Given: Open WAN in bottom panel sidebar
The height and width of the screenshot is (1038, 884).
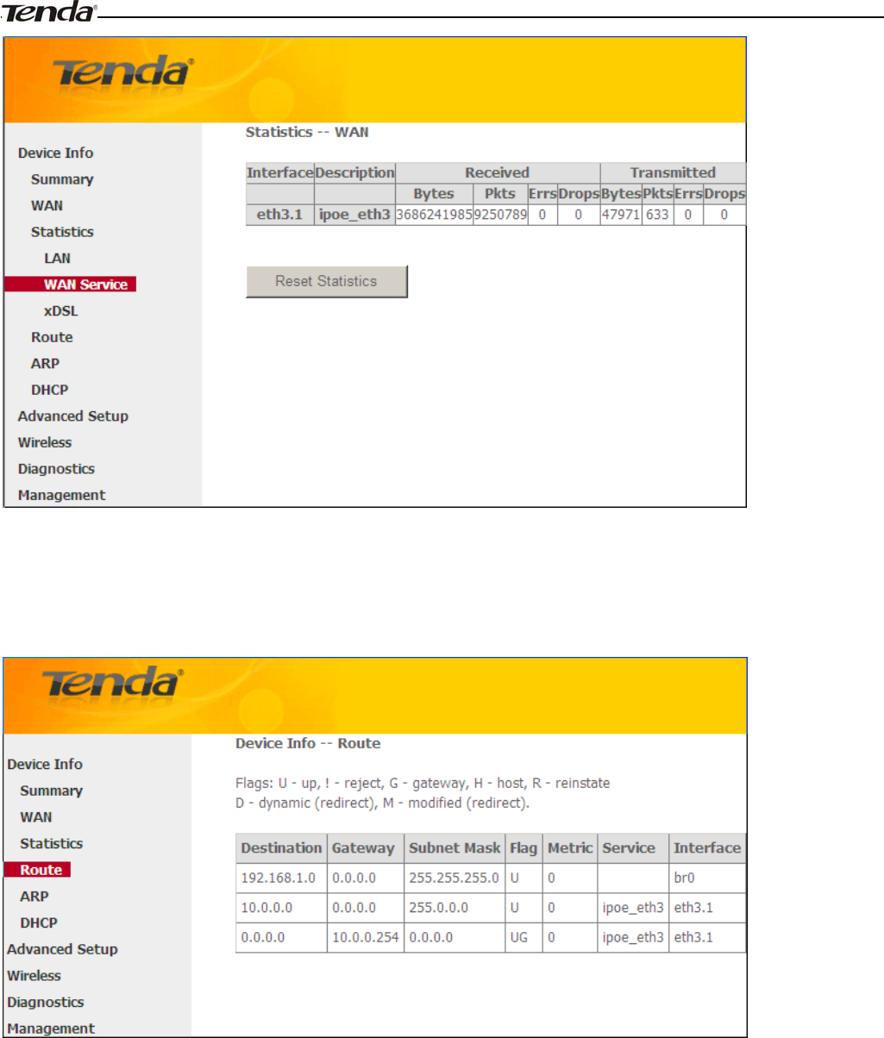Looking at the screenshot, I should [36, 816].
